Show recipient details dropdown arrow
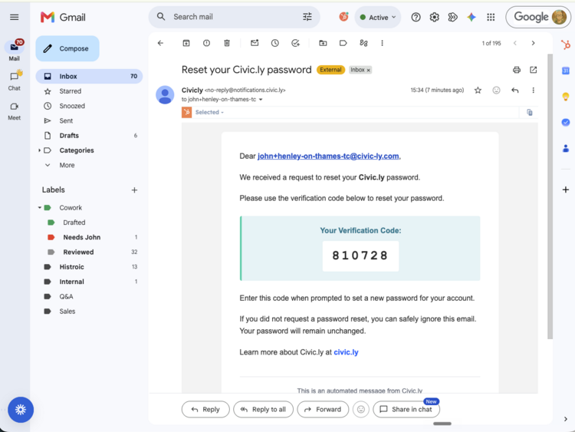The height and width of the screenshot is (432, 575). (261, 100)
